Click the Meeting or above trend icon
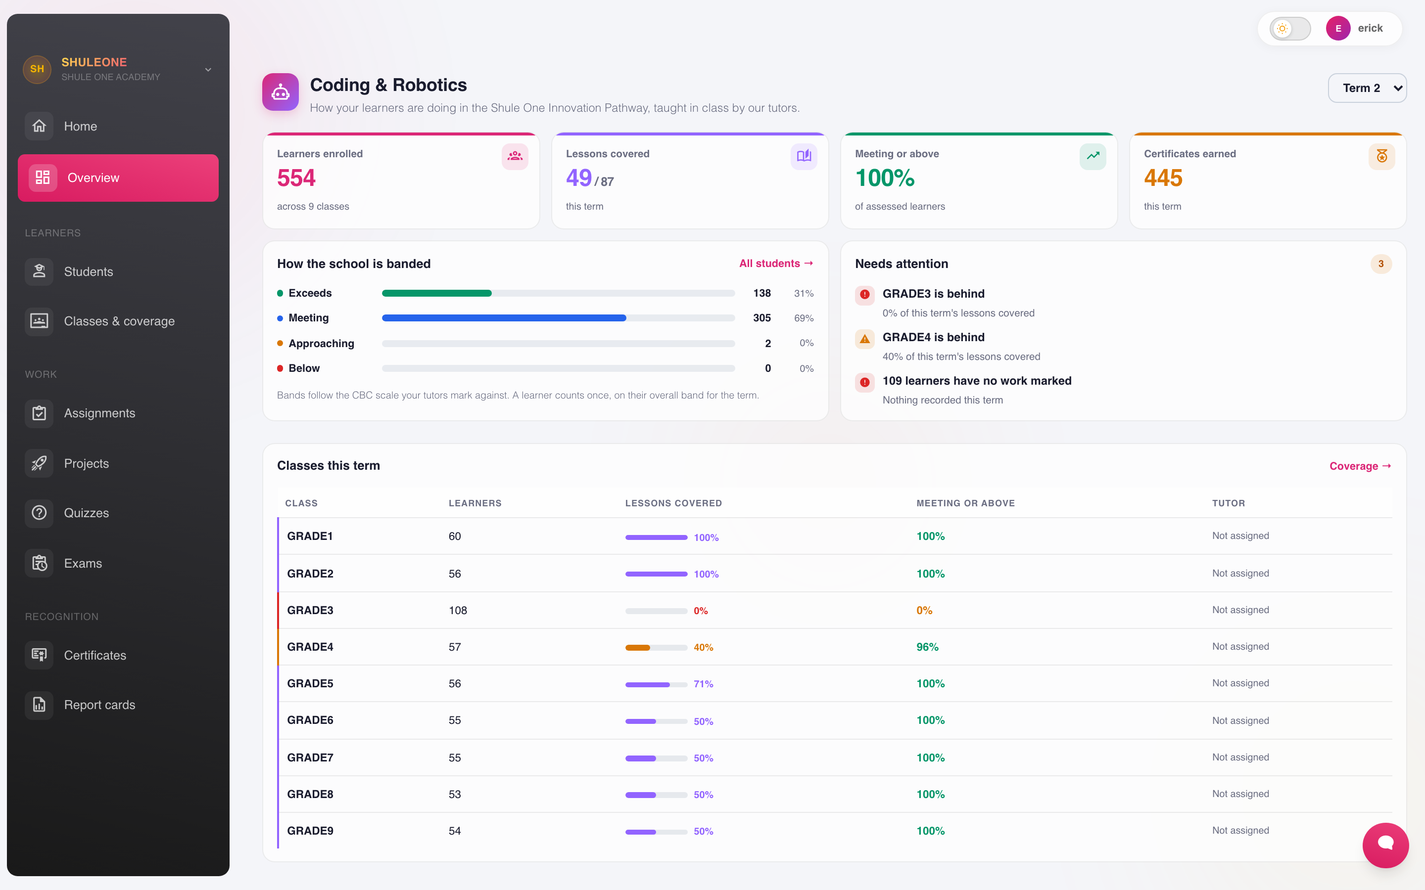The image size is (1425, 890). pyautogui.click(x=1093, y=157)
